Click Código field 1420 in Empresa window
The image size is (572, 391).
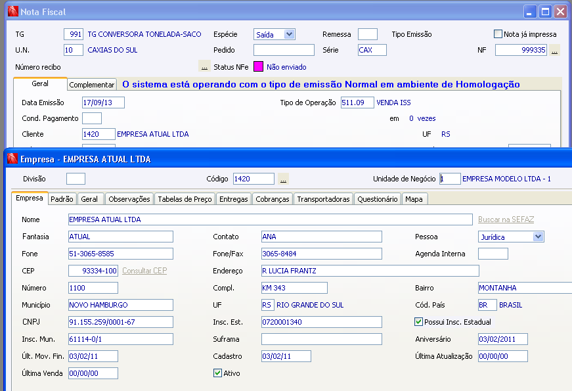pos(253,179)
